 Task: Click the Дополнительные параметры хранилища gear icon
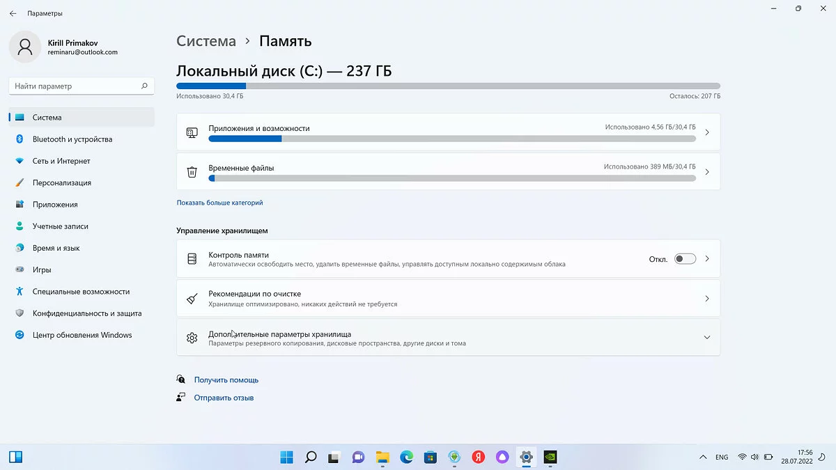point(192,338)
